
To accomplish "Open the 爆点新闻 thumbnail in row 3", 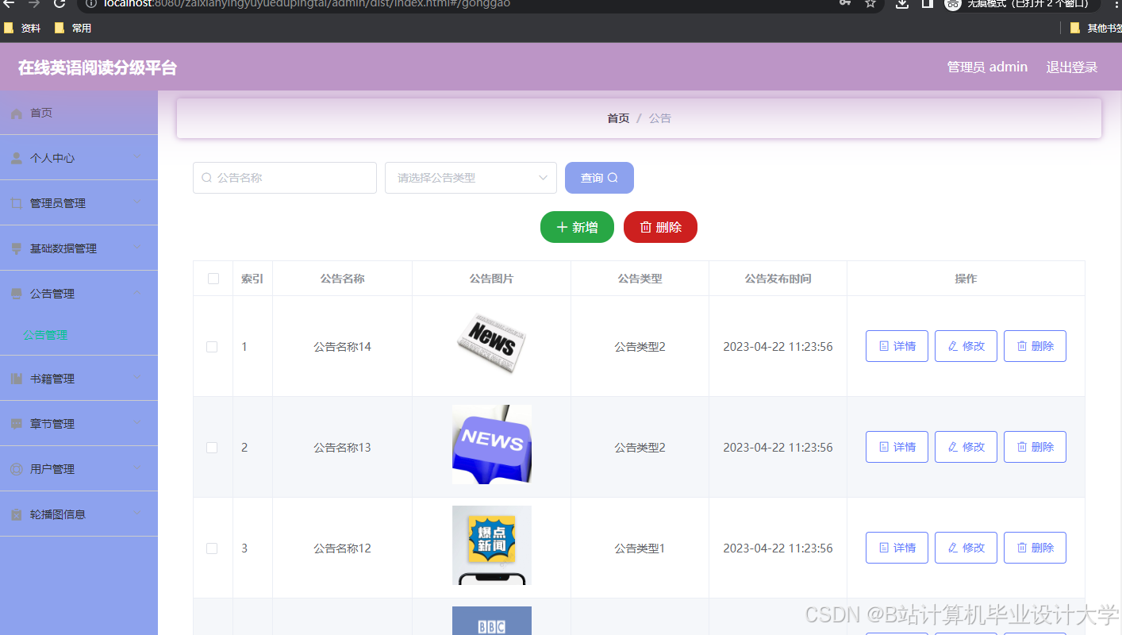I will pyautogui.click(x=492, y=545).
